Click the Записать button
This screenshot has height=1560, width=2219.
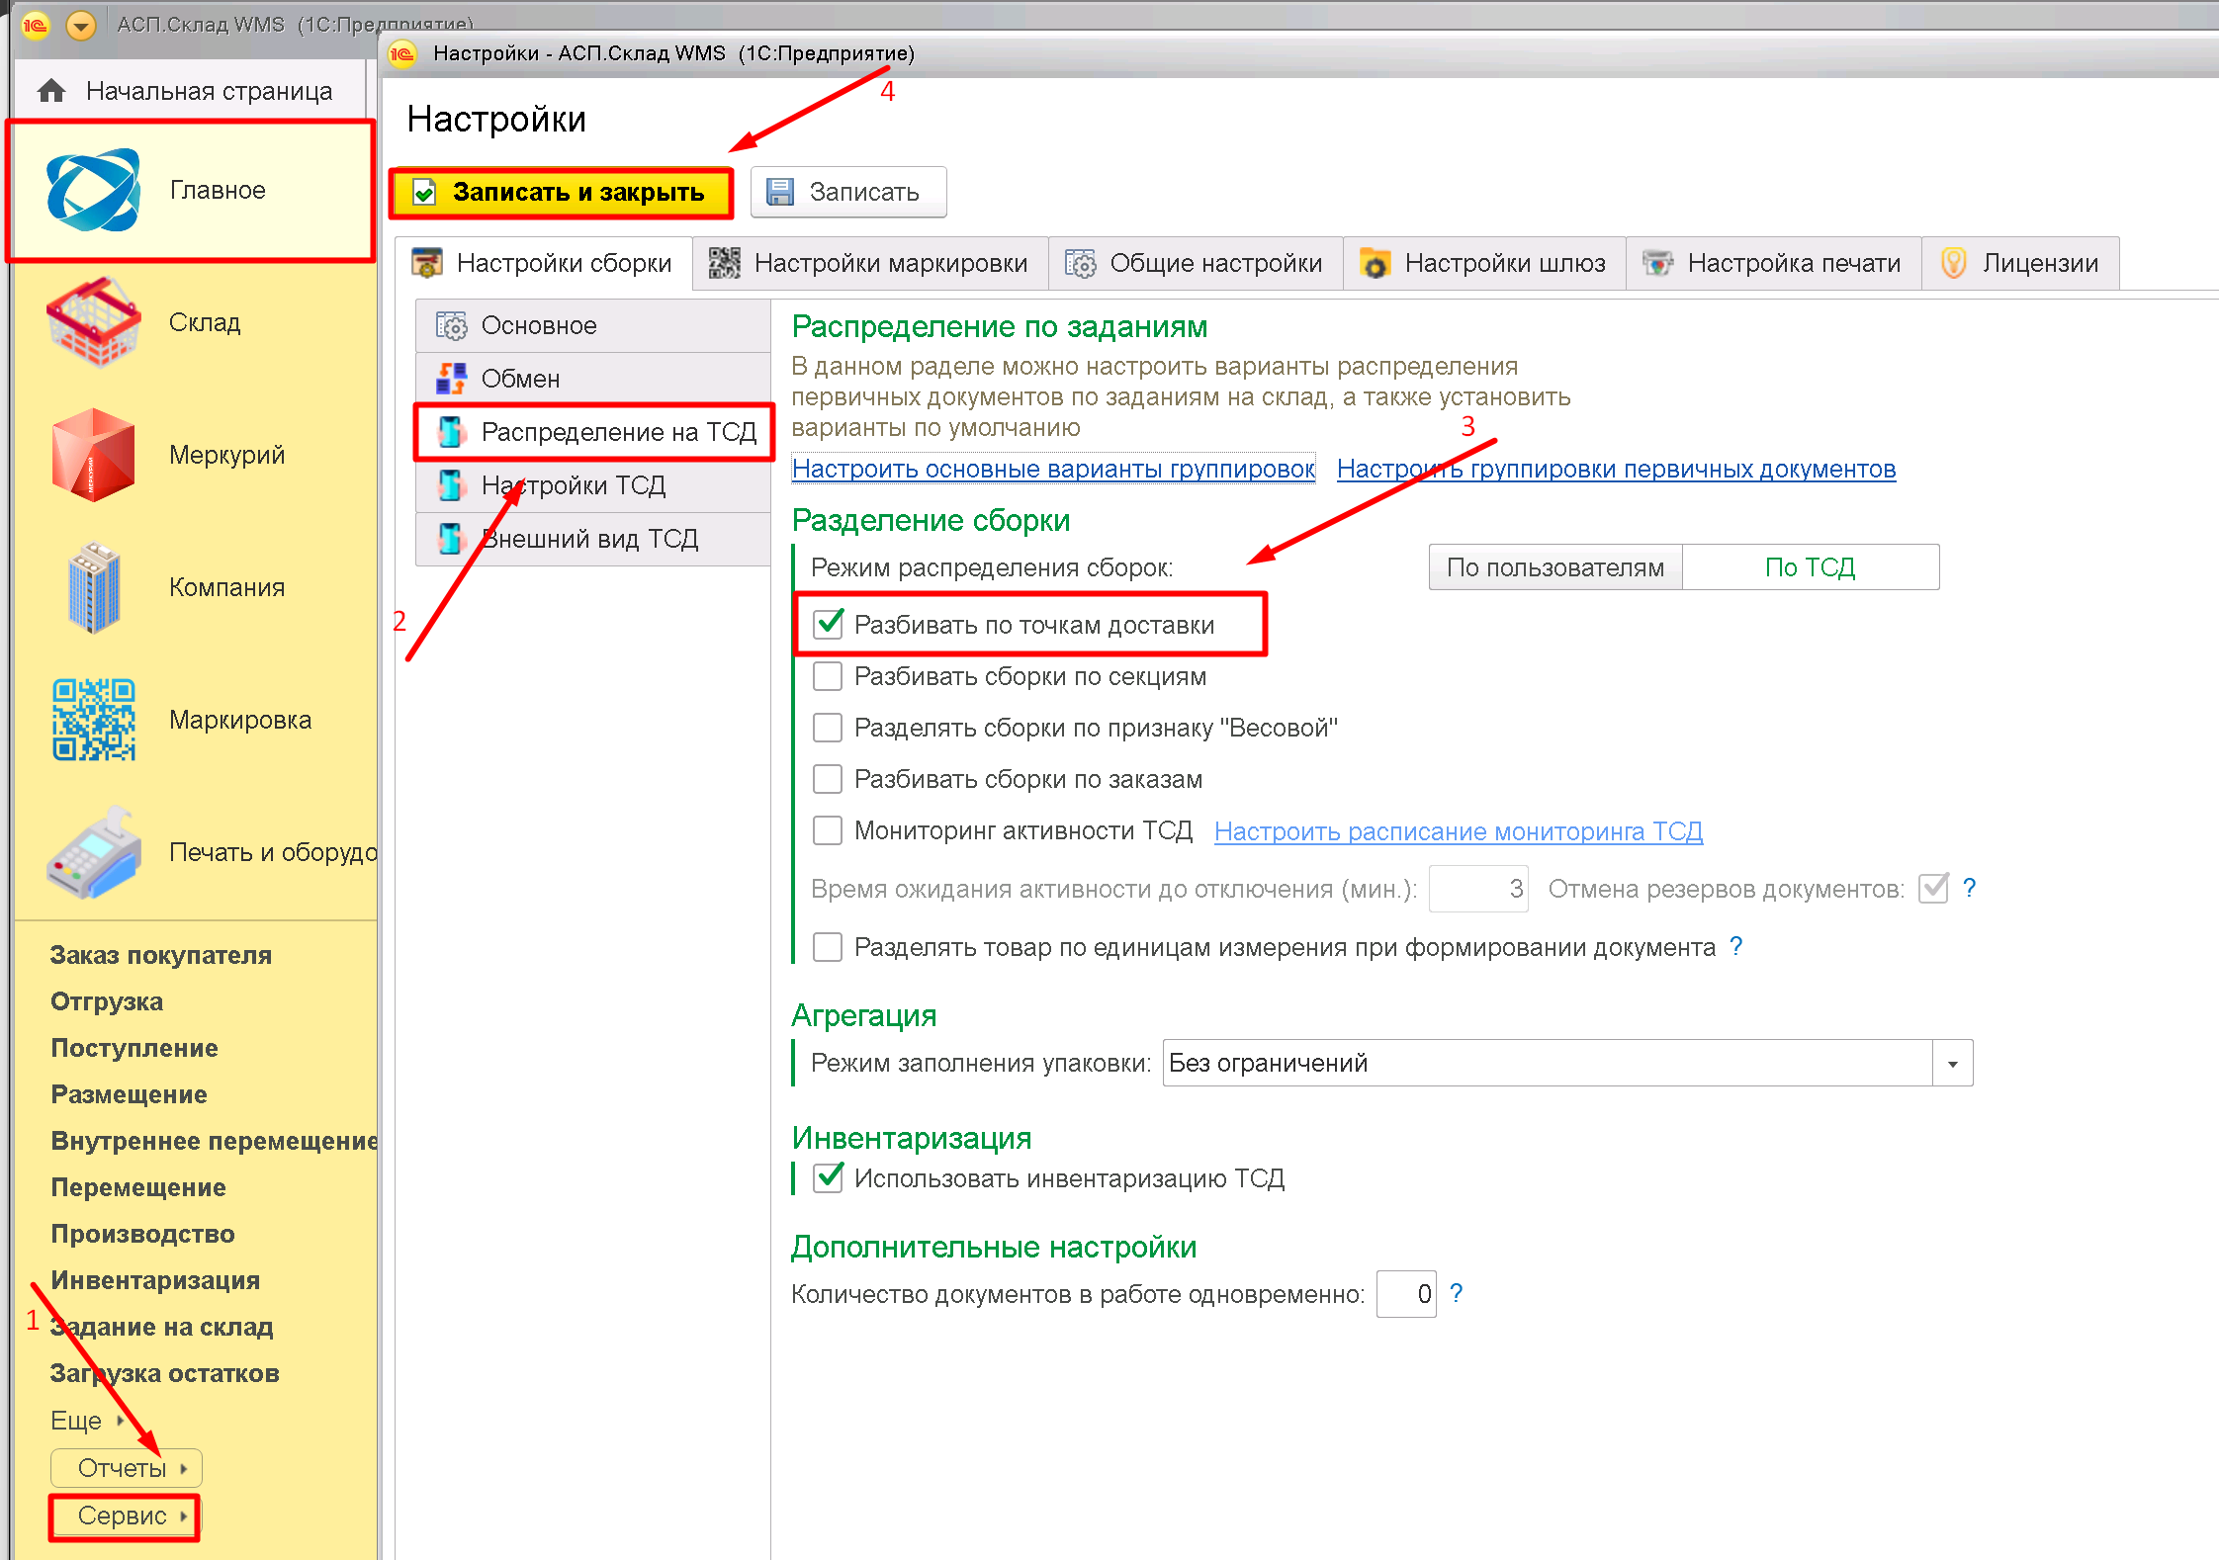click(848, 192)
